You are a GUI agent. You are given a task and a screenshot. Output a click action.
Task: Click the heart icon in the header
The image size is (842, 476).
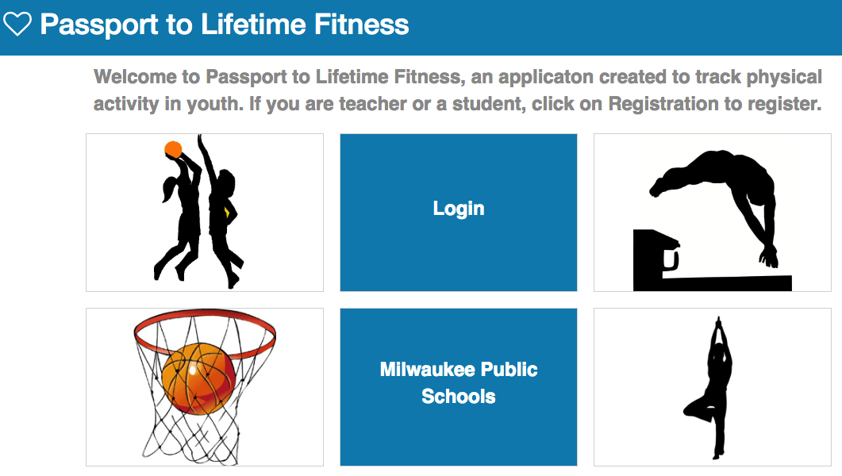(x=17, y=24)
